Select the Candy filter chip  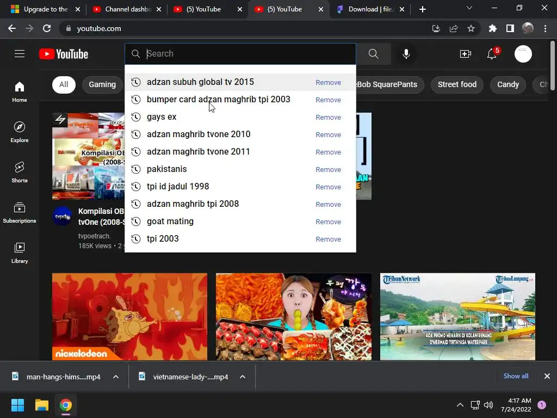(508, 84)
